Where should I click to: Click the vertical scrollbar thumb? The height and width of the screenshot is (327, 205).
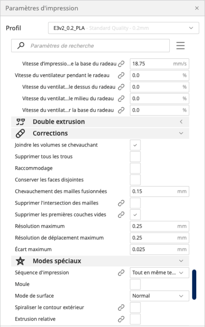click(x=194, y=285)
